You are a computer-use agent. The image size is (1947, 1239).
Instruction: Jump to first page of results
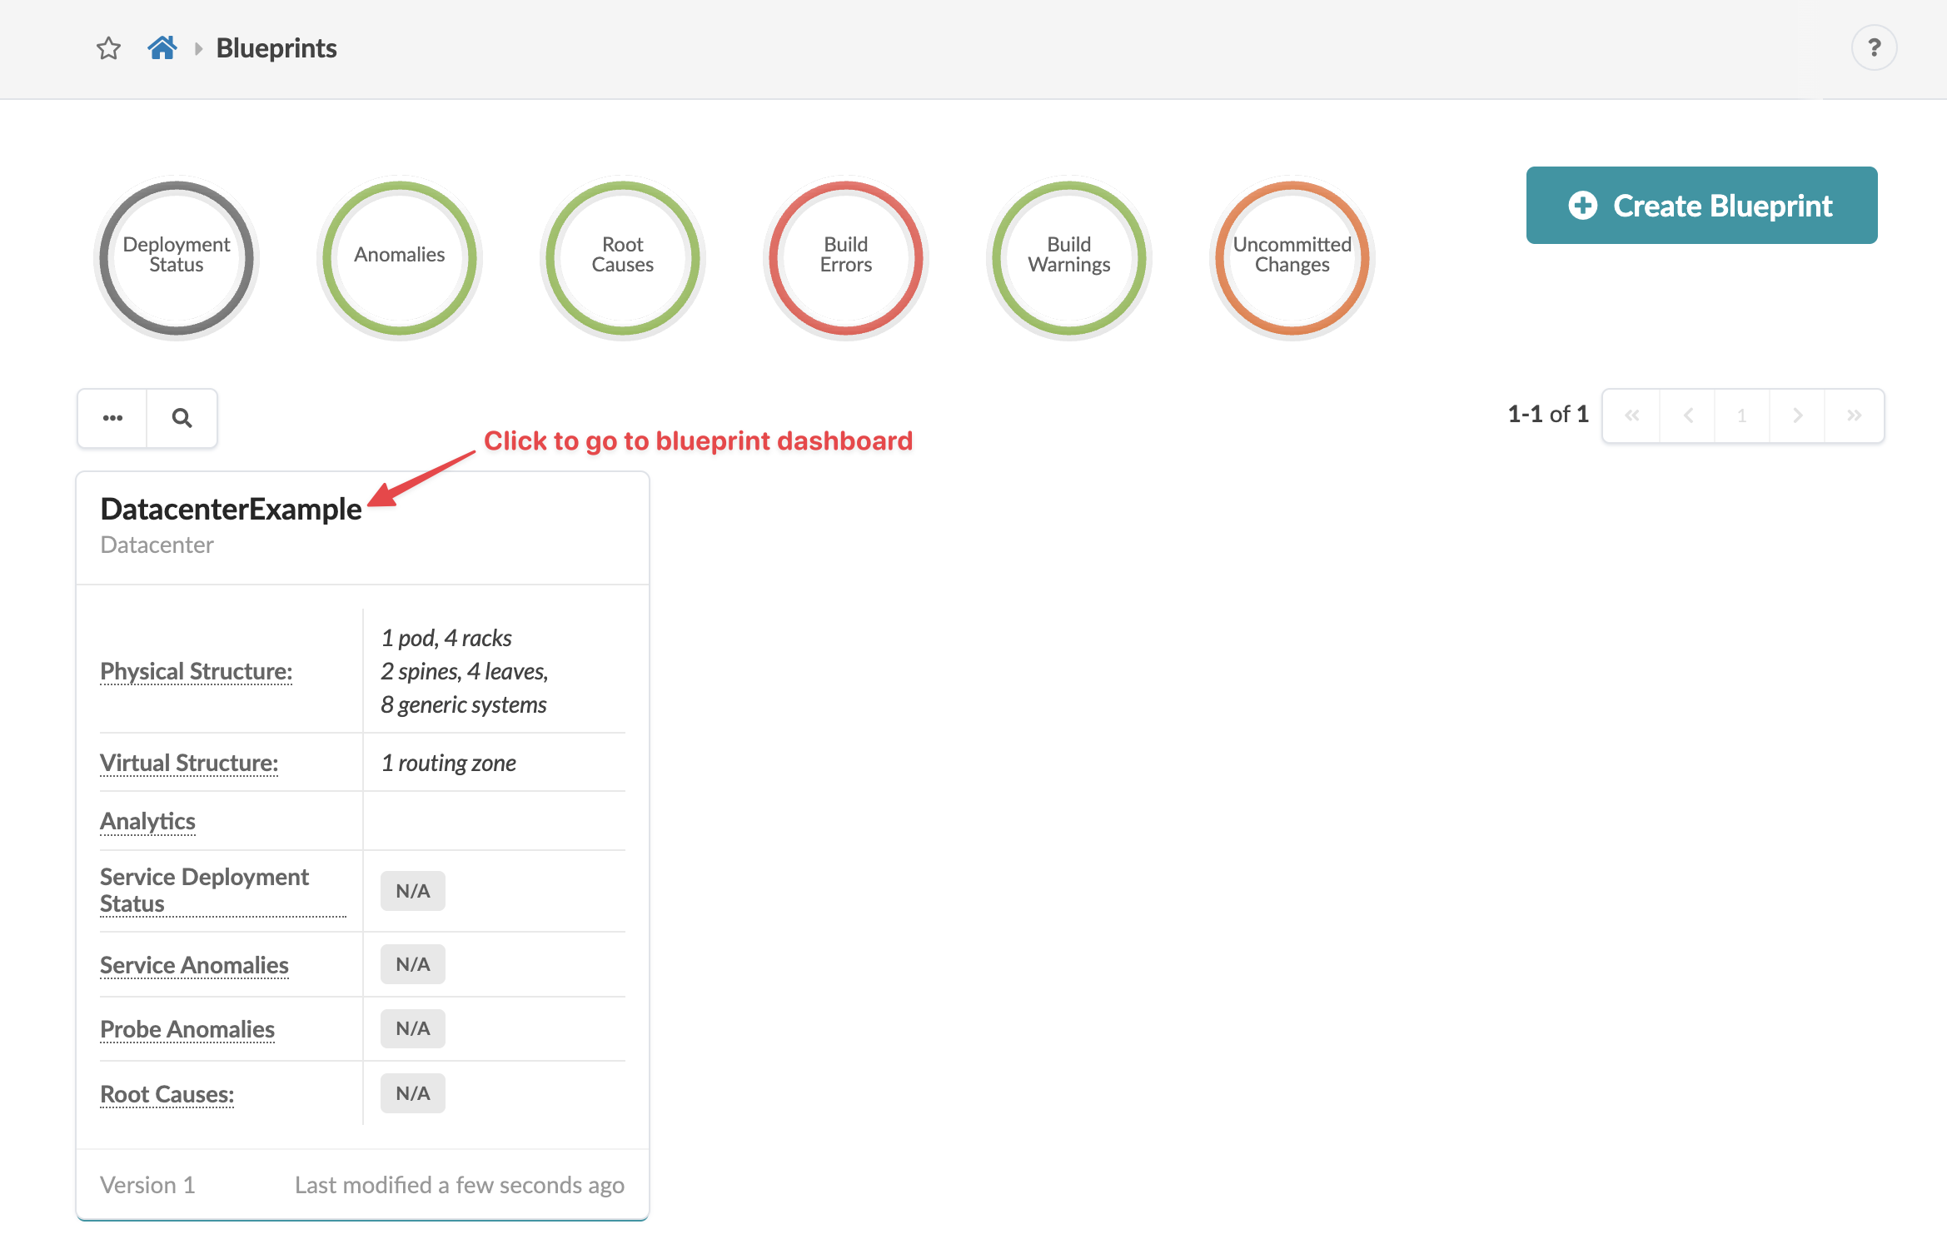[1631, 415]
